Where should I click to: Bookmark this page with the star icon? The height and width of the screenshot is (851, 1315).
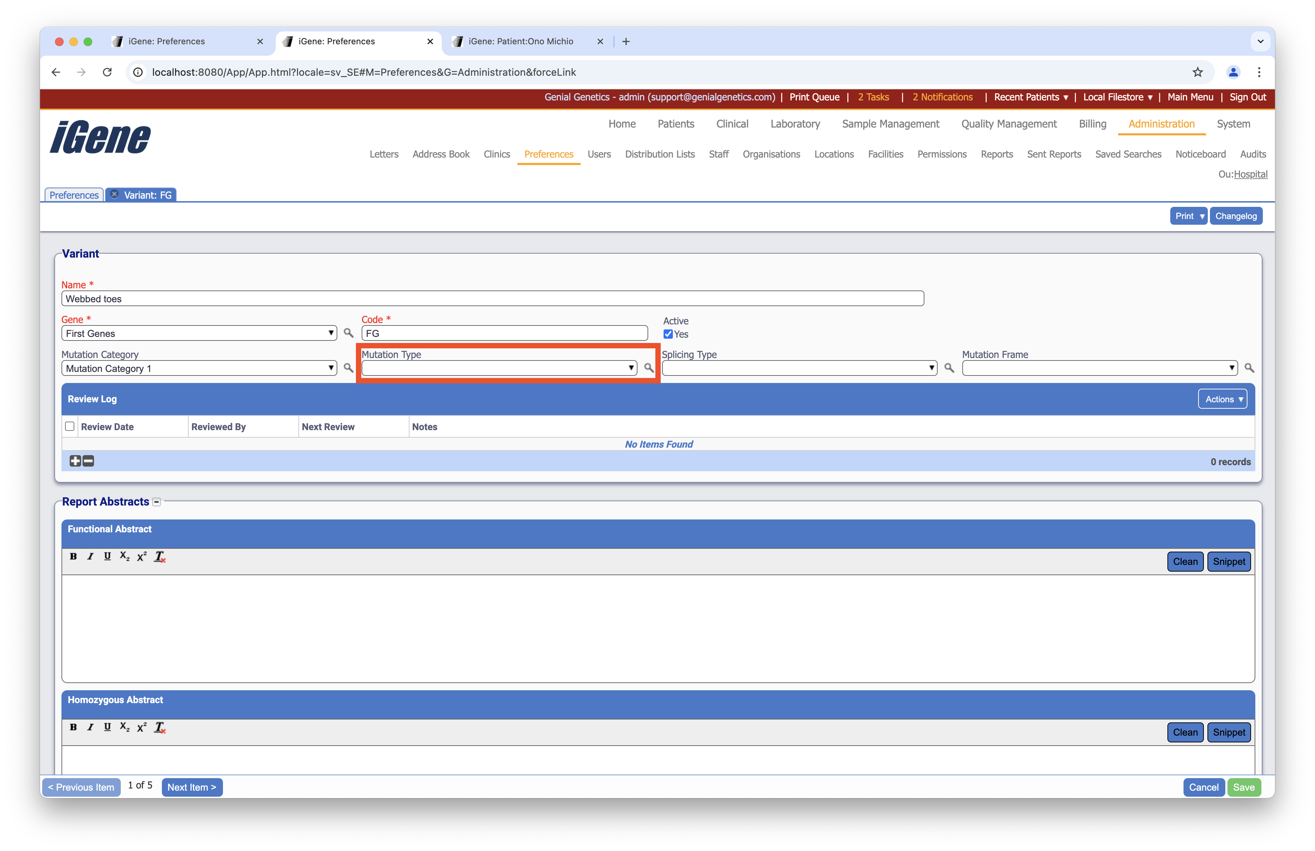pyautogui.click(x=1197, y=72)
